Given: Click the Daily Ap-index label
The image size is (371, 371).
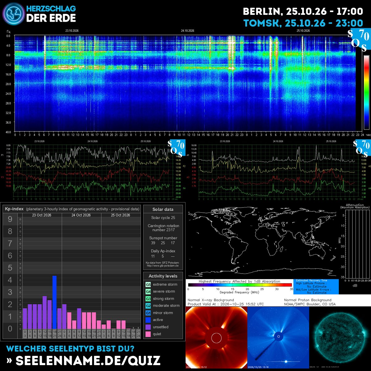Looking at the screenshot, I should (163, 251).
